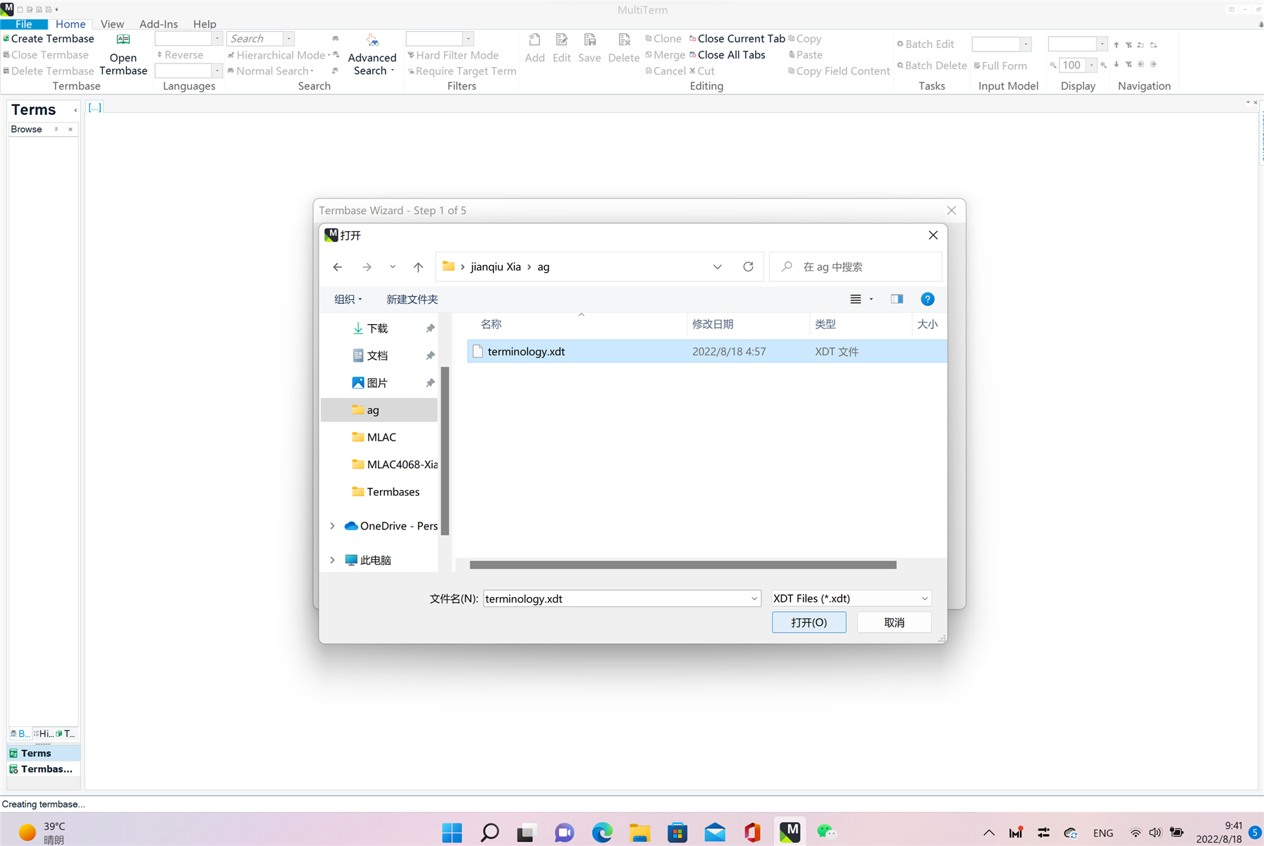Open Windows Start menu

point(452,833)
